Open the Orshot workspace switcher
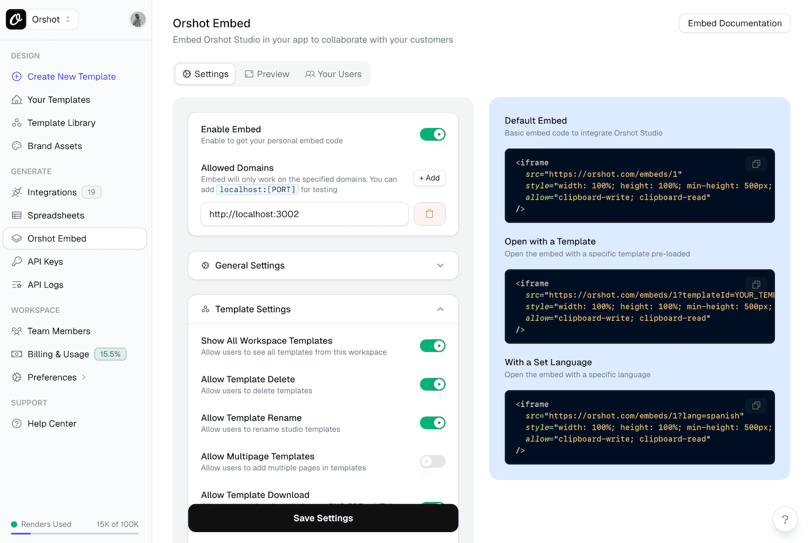809x543 pixels. [51, 19]
